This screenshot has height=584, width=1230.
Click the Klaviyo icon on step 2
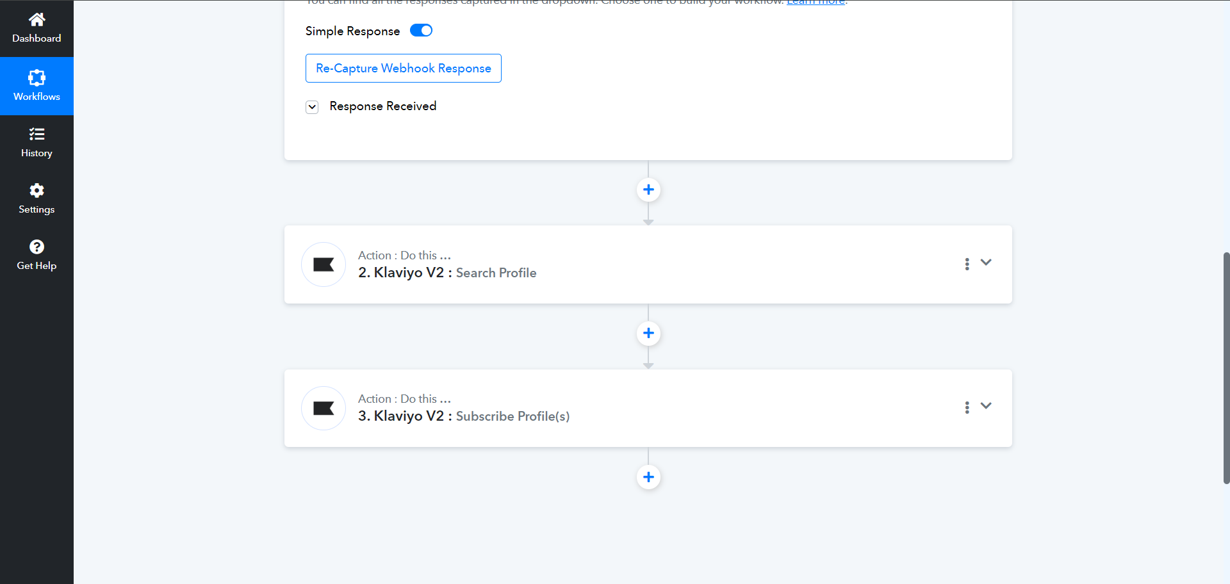tap(324, 264)
